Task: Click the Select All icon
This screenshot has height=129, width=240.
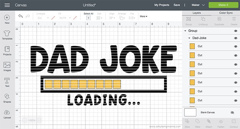Action: pyautogui.click(x=88, y=18)
